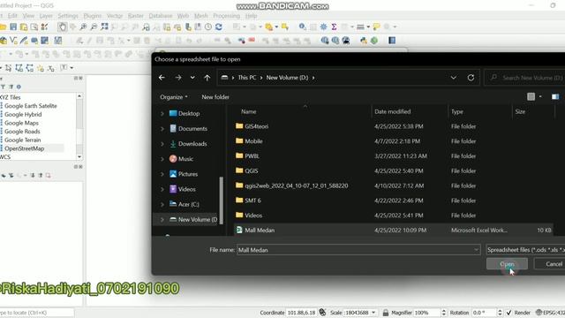Open the Scale dropdown in status bar

(373, 313)
